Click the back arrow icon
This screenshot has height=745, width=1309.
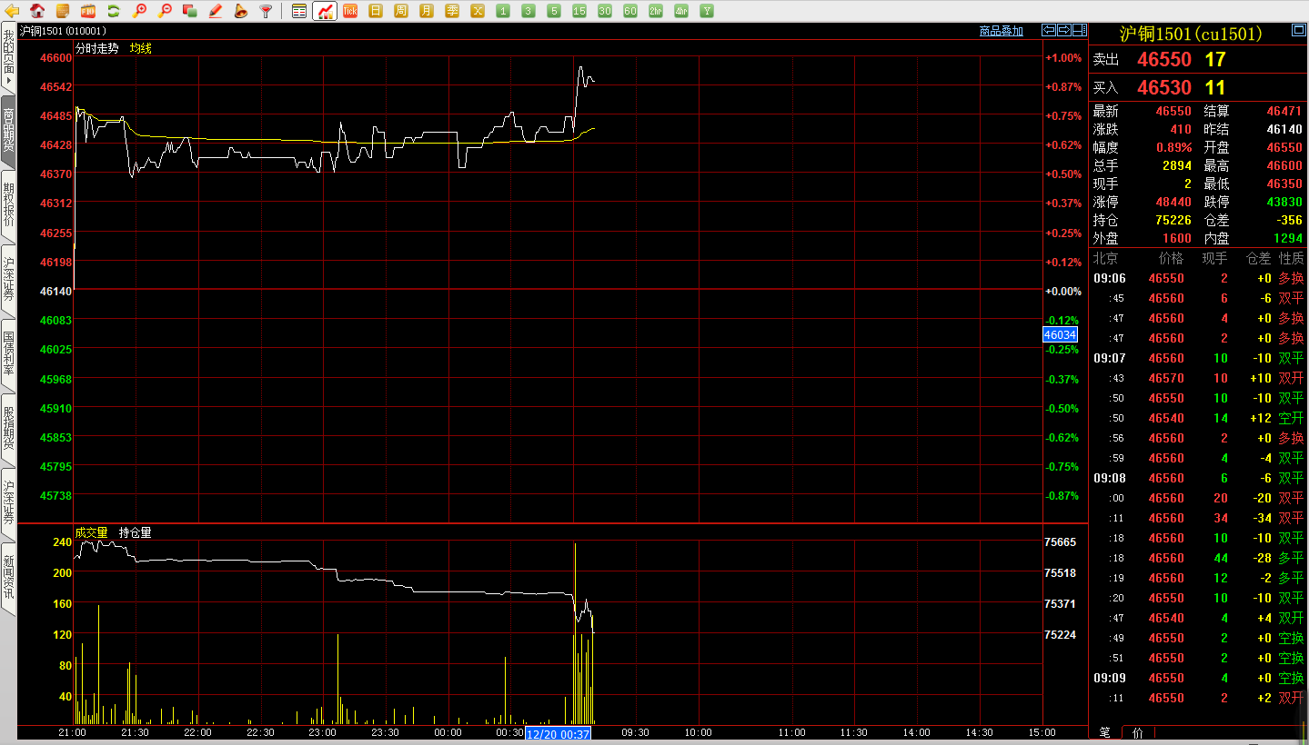[13, 11]
